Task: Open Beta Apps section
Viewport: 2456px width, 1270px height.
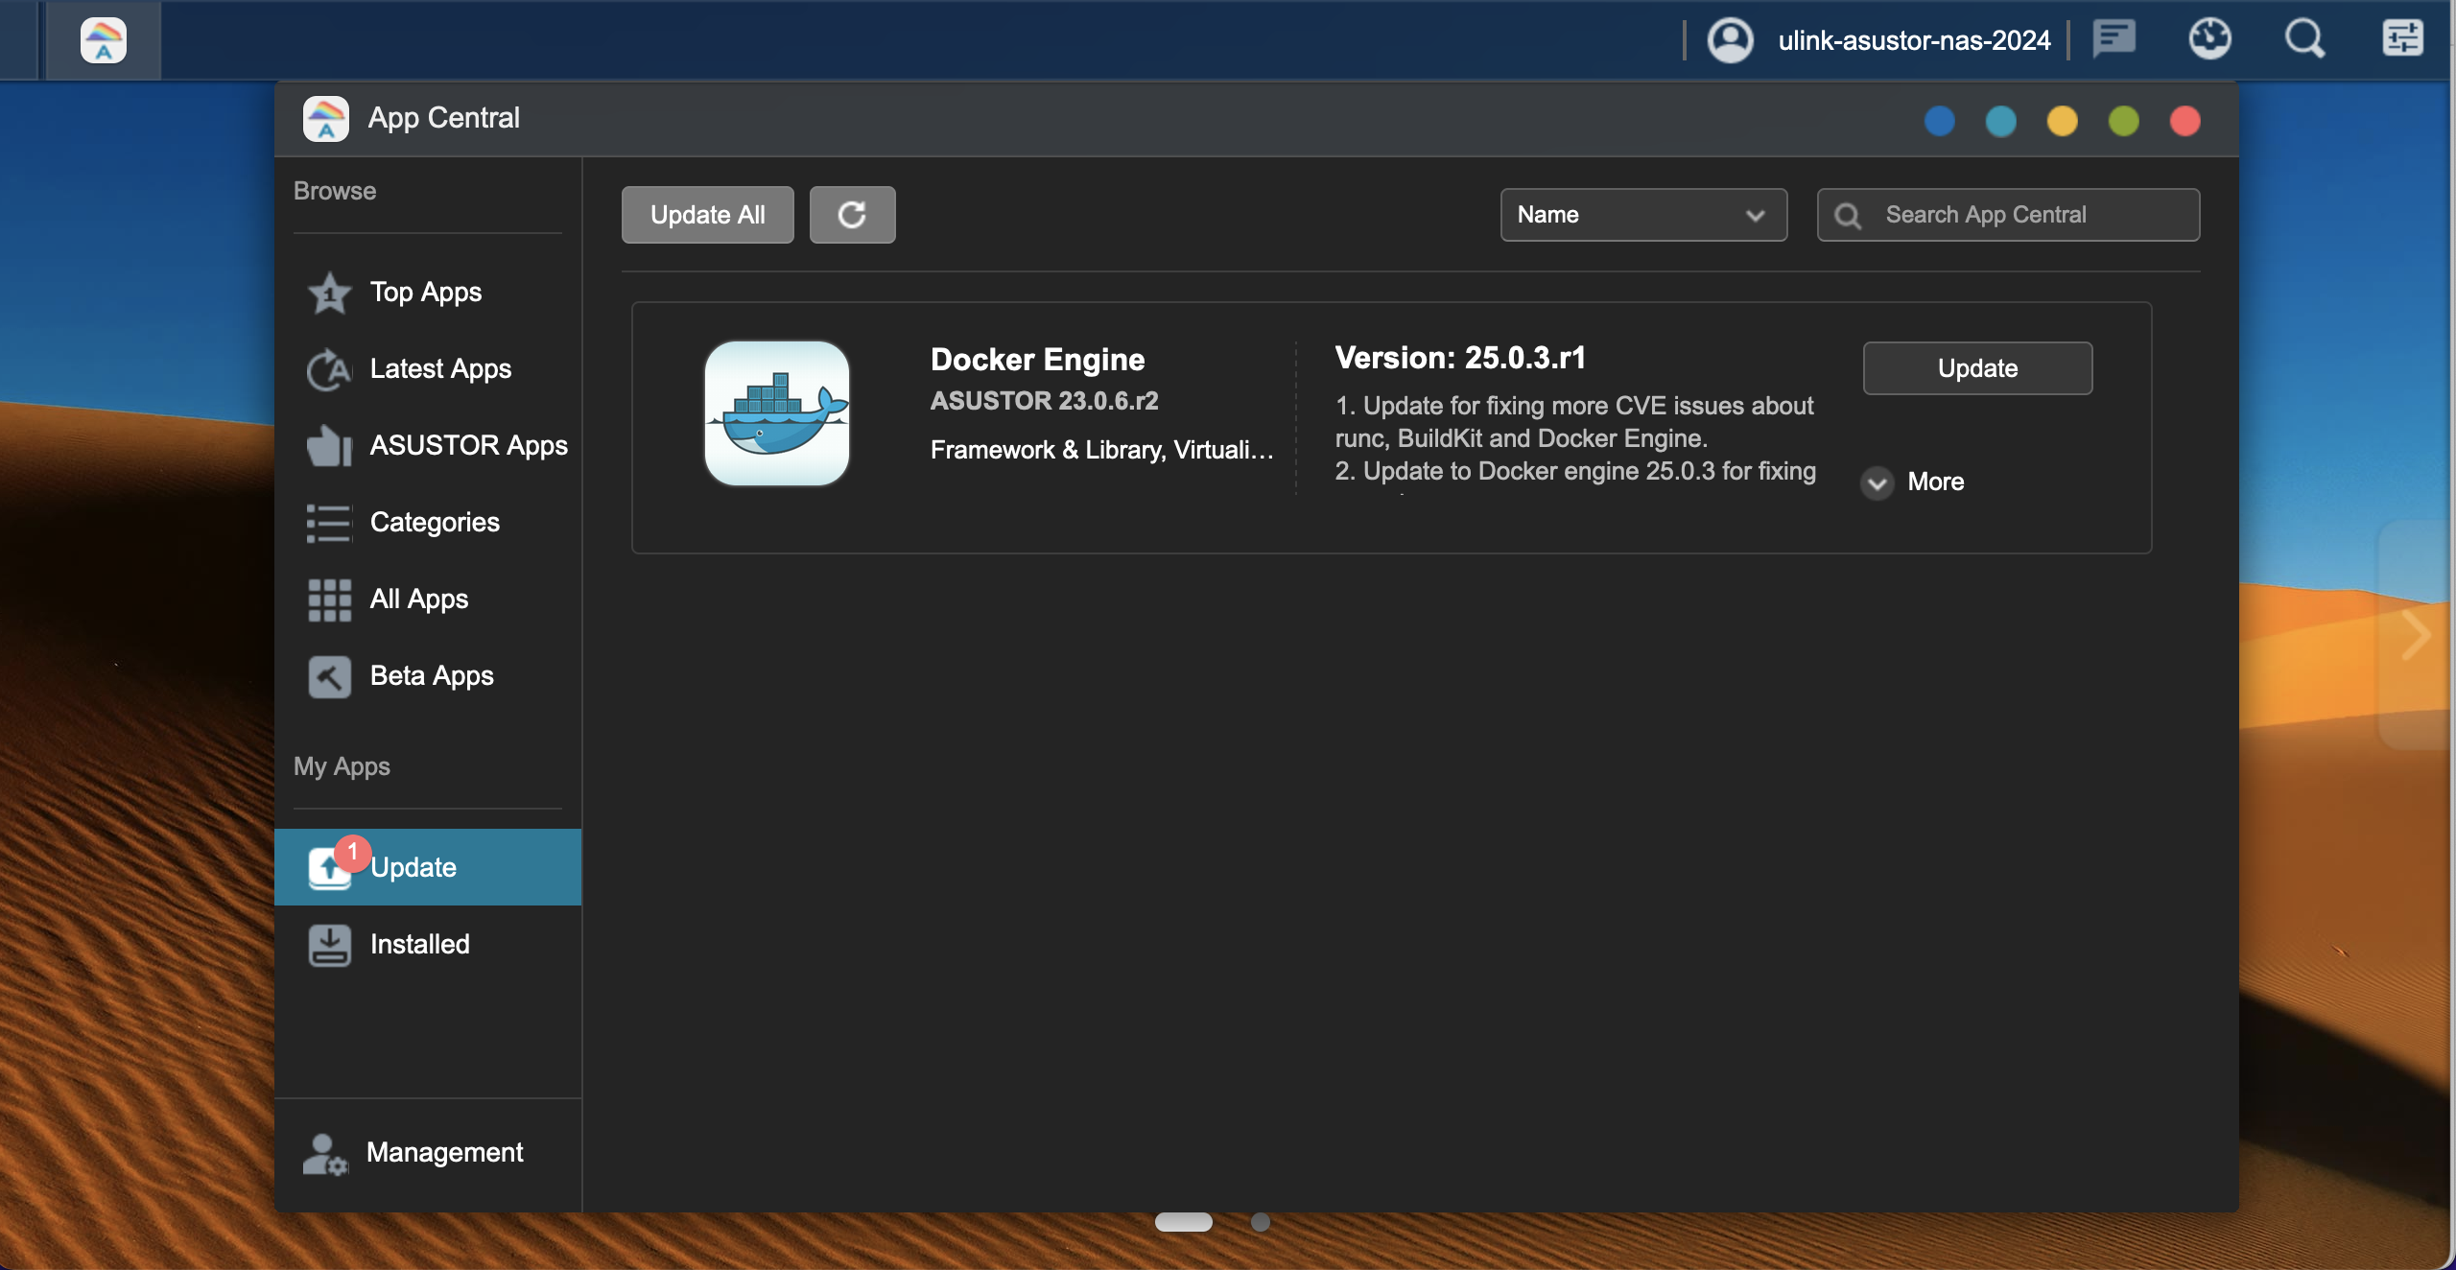Action: point(431,675)
